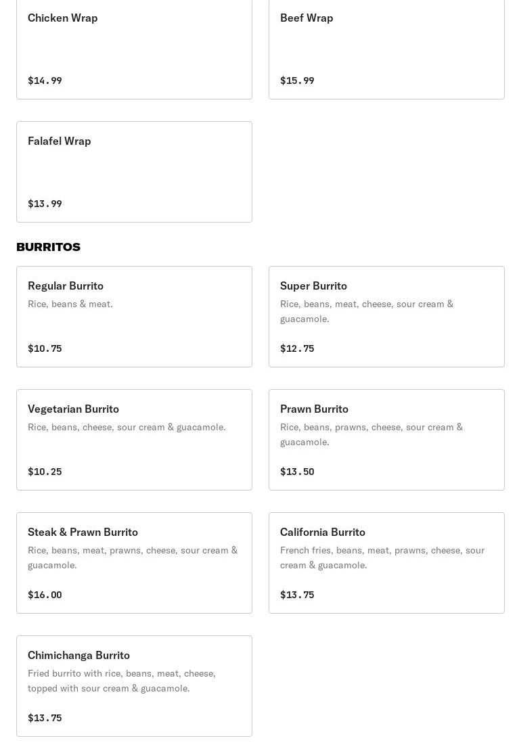Click the Chimichanga "Fried burrito" description text
This screenshot has height=749, width=521.
122,681
